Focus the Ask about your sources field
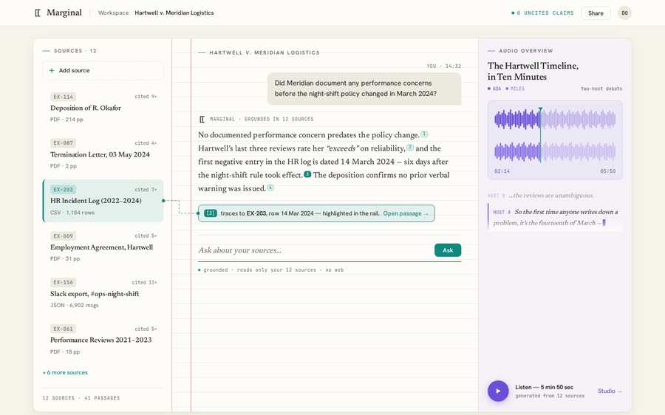This screenshot has height=415, width=665. coord(314,250)
